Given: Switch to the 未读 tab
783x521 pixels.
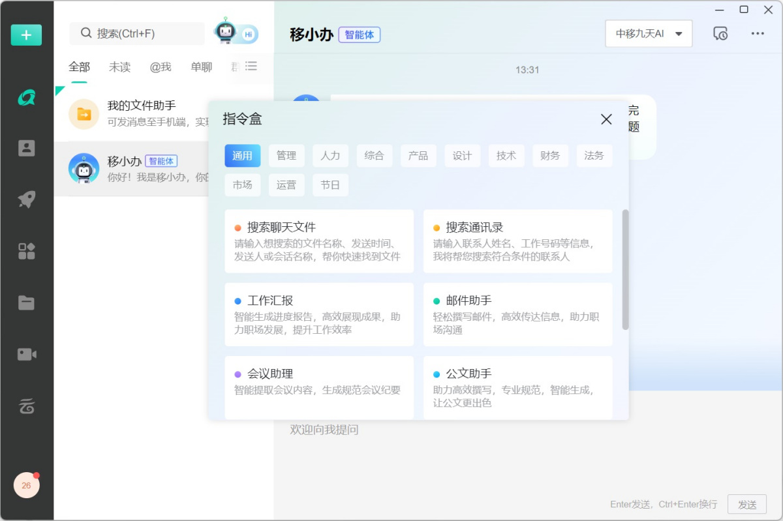Looking at the screenshot, I should pyautogui.click(x=119, y=67).
